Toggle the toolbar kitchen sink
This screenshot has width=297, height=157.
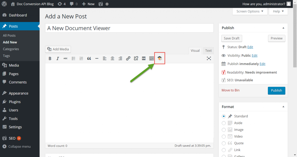pyautogui.click(x=151, y=58)
